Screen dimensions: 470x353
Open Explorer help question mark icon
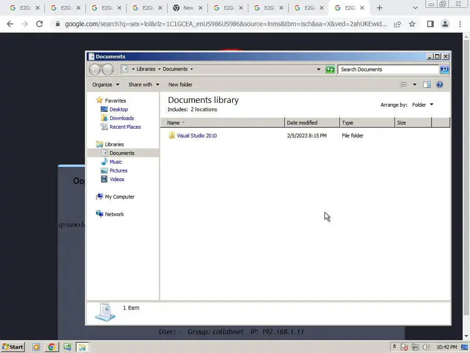point(440,85)
